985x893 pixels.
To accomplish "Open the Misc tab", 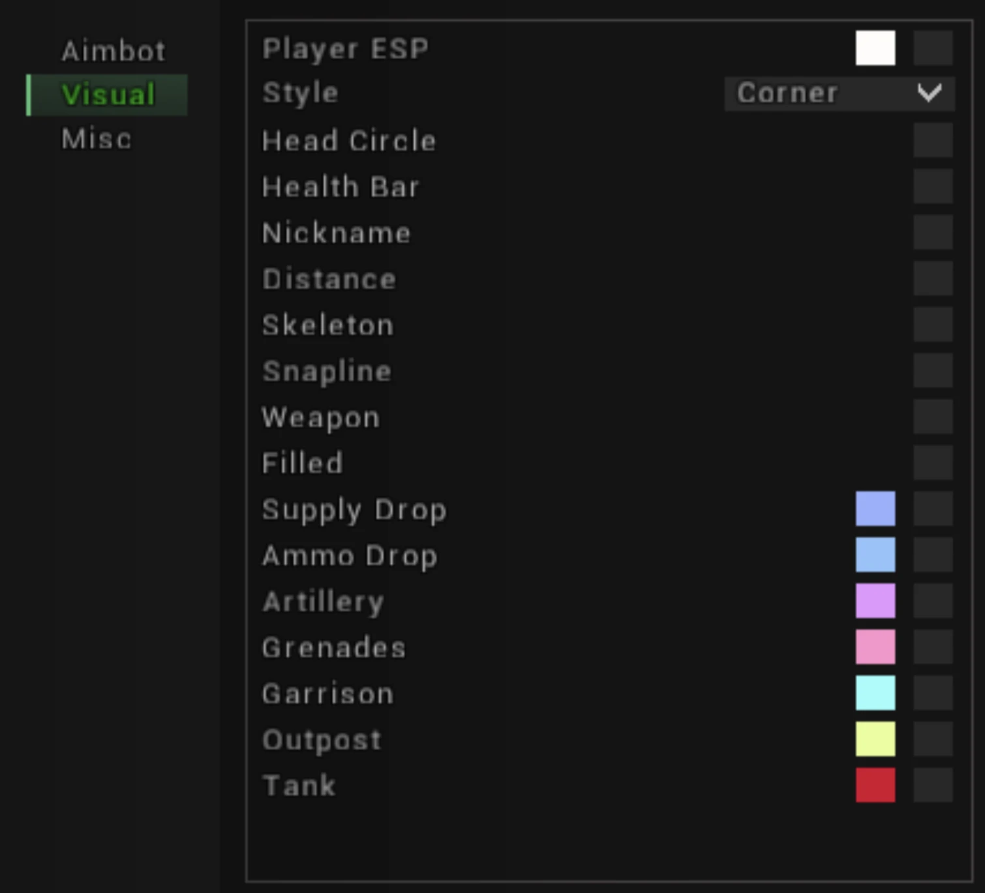I will pyautogui.click(x=97, y=139).
